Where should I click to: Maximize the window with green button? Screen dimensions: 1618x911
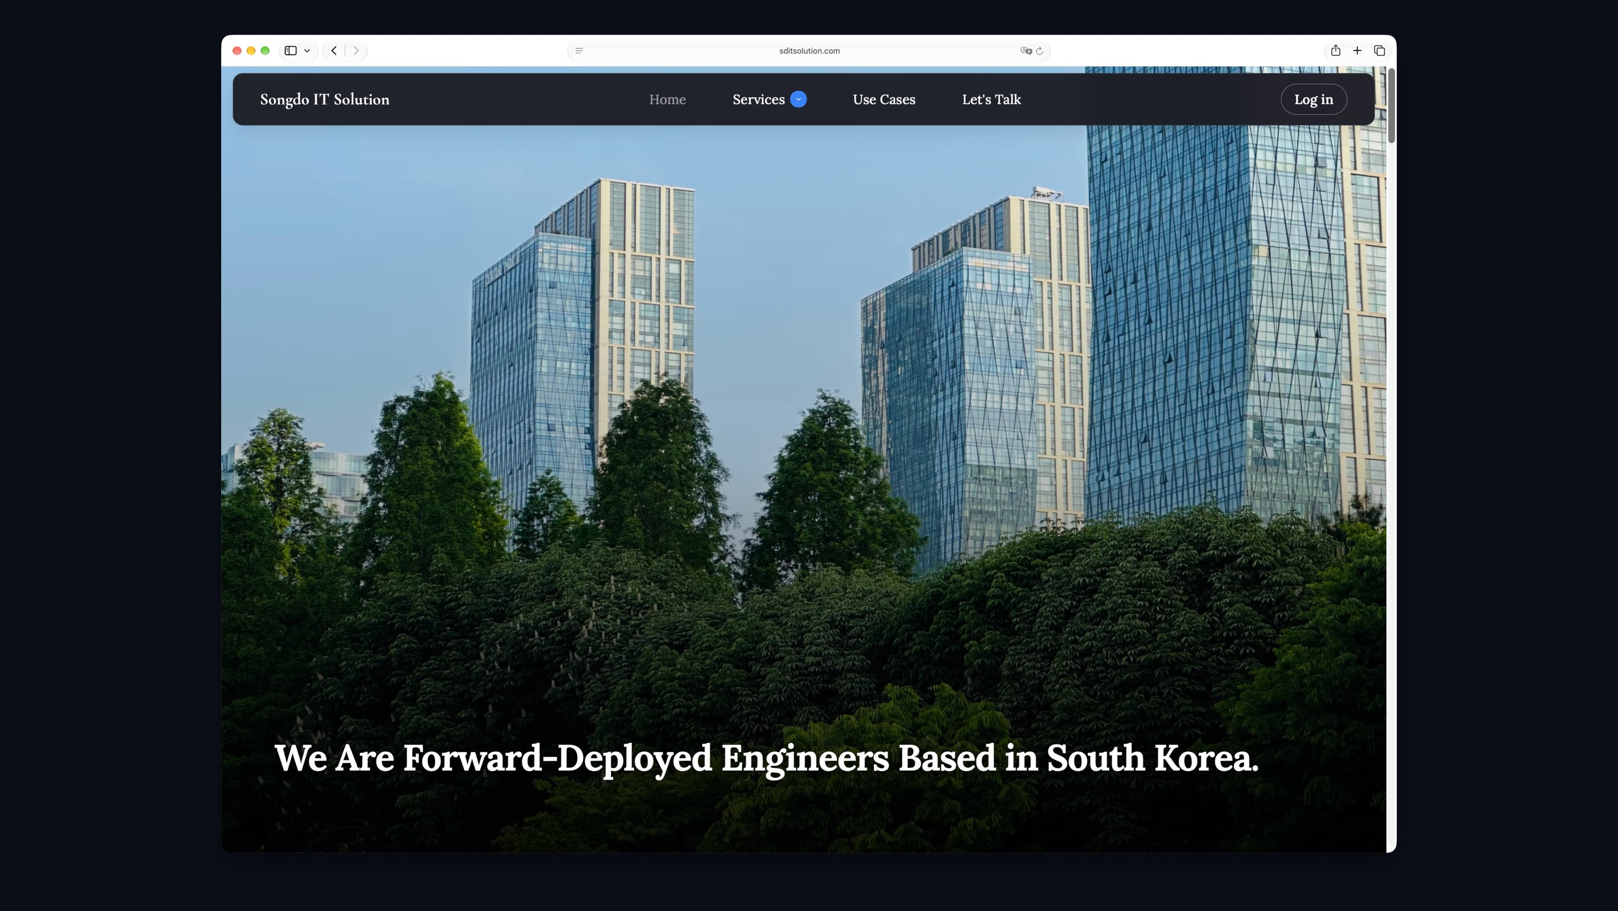tap(265, 51)
